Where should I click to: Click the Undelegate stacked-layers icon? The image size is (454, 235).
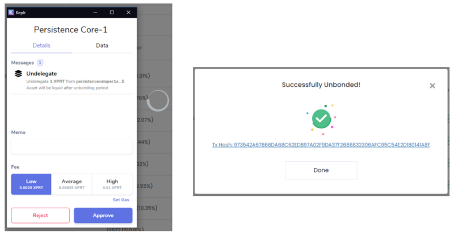18,74
